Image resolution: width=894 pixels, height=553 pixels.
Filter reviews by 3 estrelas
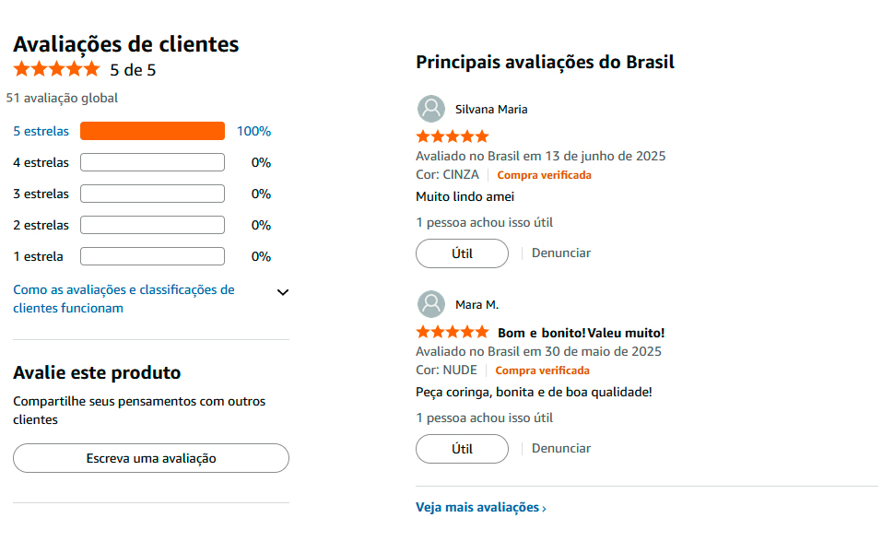pos(41,194)
